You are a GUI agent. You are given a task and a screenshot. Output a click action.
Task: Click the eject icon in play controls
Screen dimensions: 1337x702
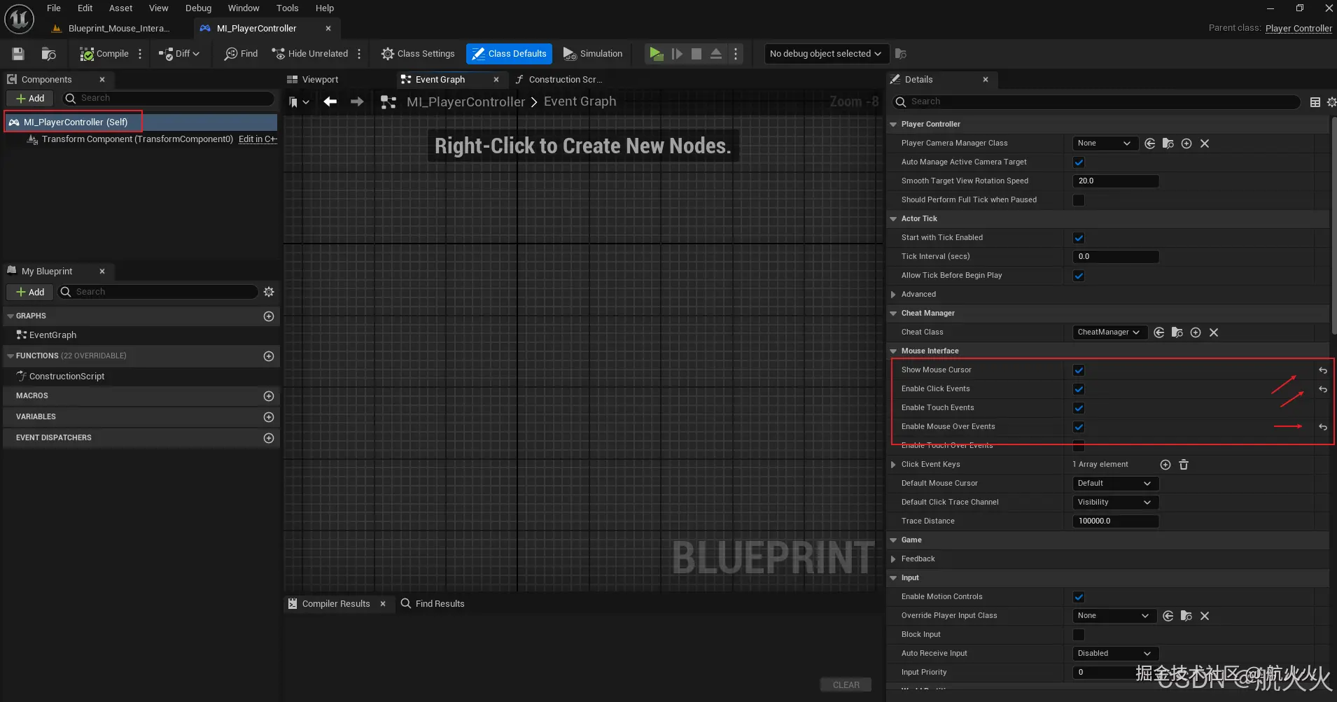coord(716,54)
